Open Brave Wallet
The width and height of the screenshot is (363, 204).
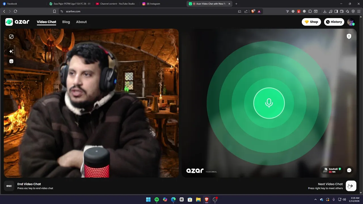pyautogui.click(x=342, y=11)
